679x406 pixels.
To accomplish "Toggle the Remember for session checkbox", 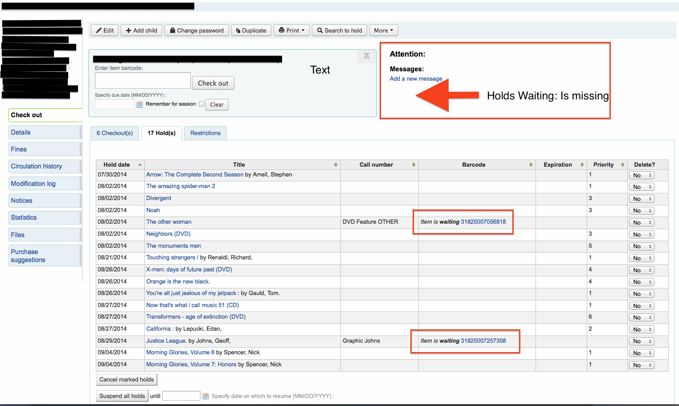I will point(201,104).
